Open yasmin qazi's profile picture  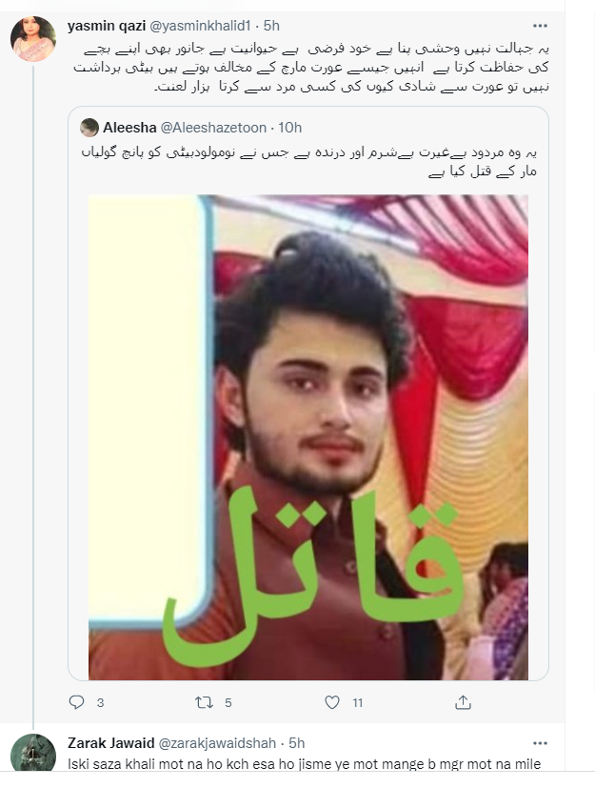[33, 39]
